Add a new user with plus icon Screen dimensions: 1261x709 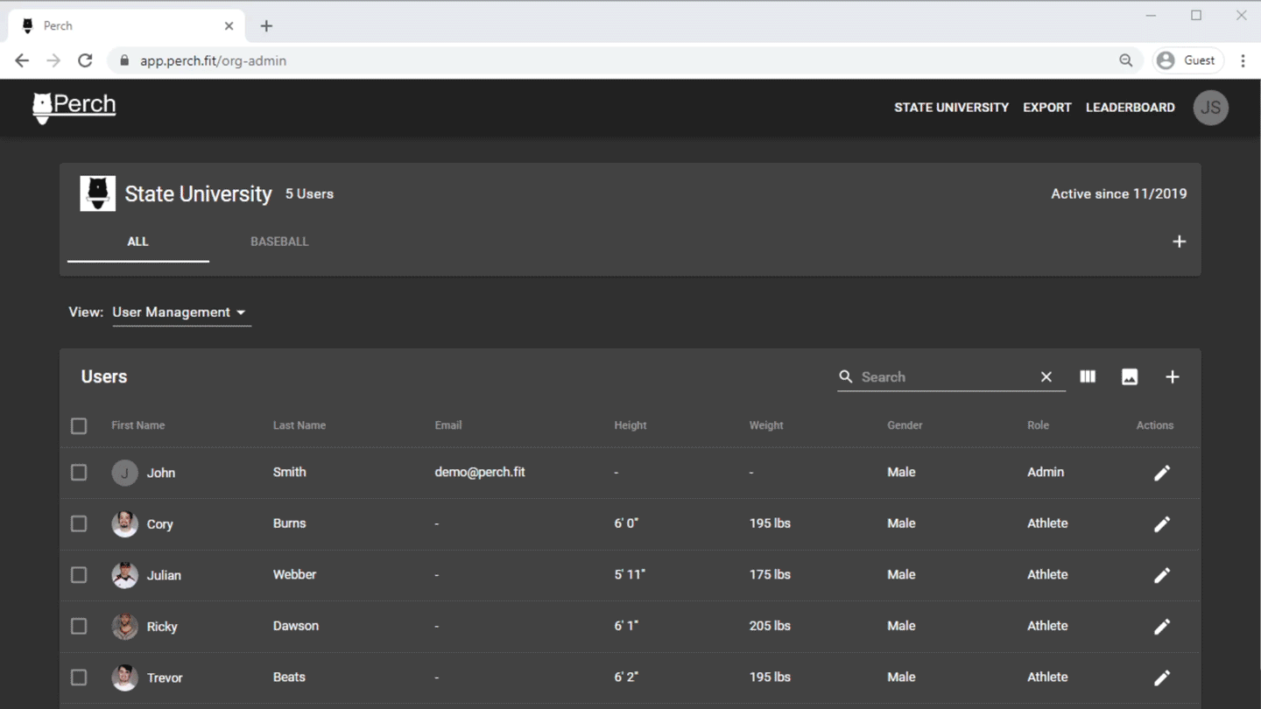[1173, 377]
